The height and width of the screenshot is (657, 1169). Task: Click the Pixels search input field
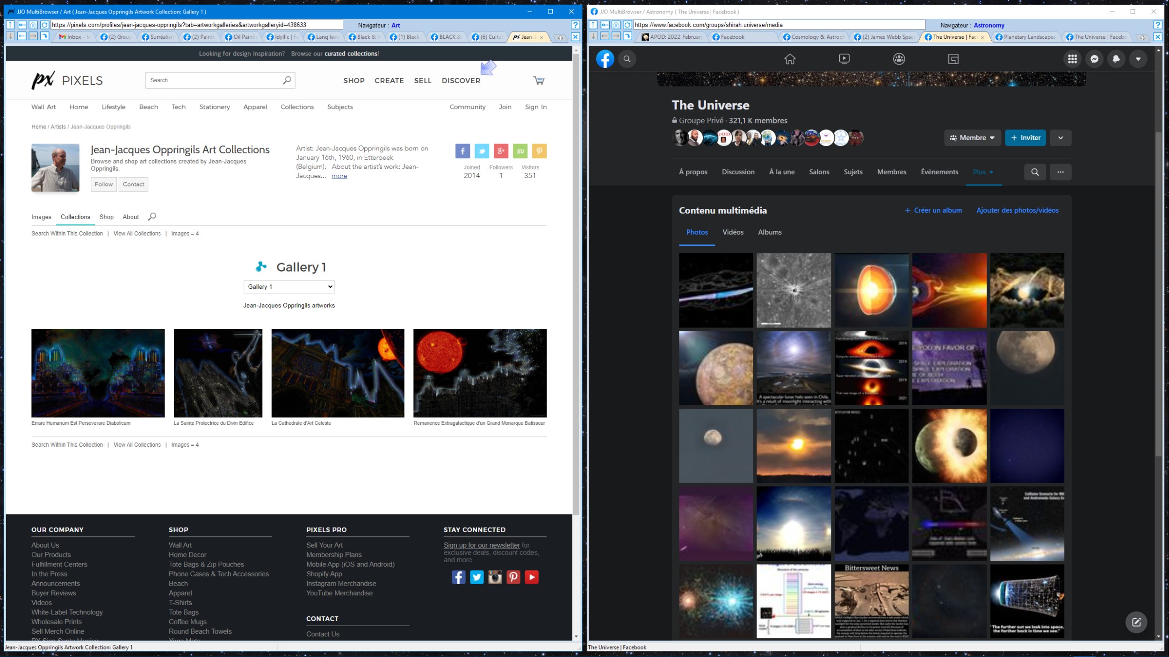[213, 80]
